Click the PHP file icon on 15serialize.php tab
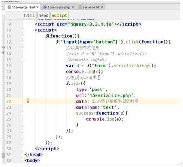 (x=45, y=7)
